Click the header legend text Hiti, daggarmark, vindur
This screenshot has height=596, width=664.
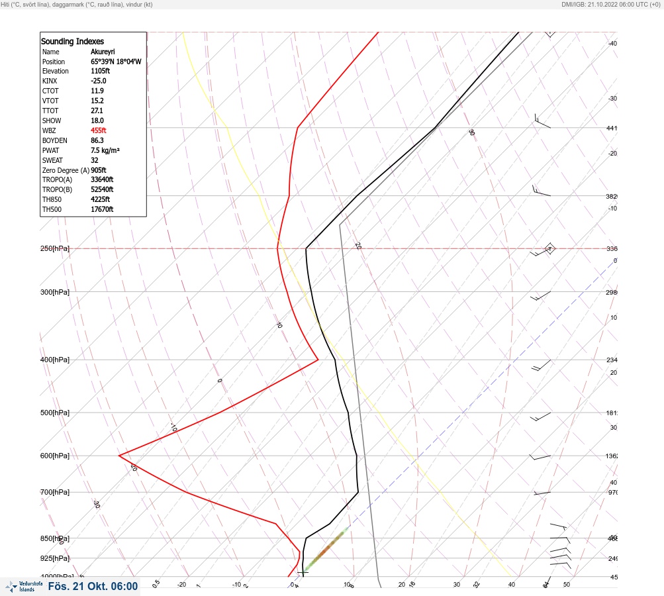[x=77, y=4]
